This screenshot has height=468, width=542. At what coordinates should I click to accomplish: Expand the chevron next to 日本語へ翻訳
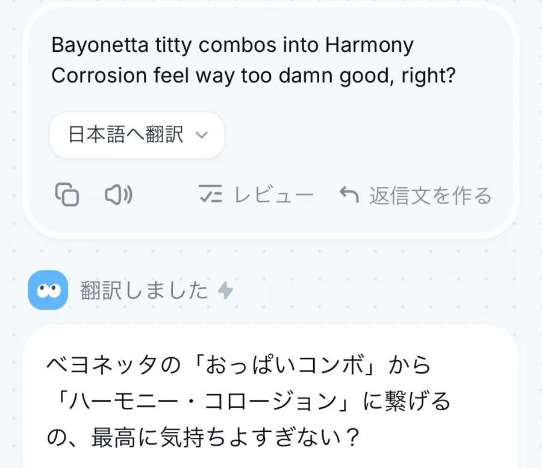click(x=202, y=135)
